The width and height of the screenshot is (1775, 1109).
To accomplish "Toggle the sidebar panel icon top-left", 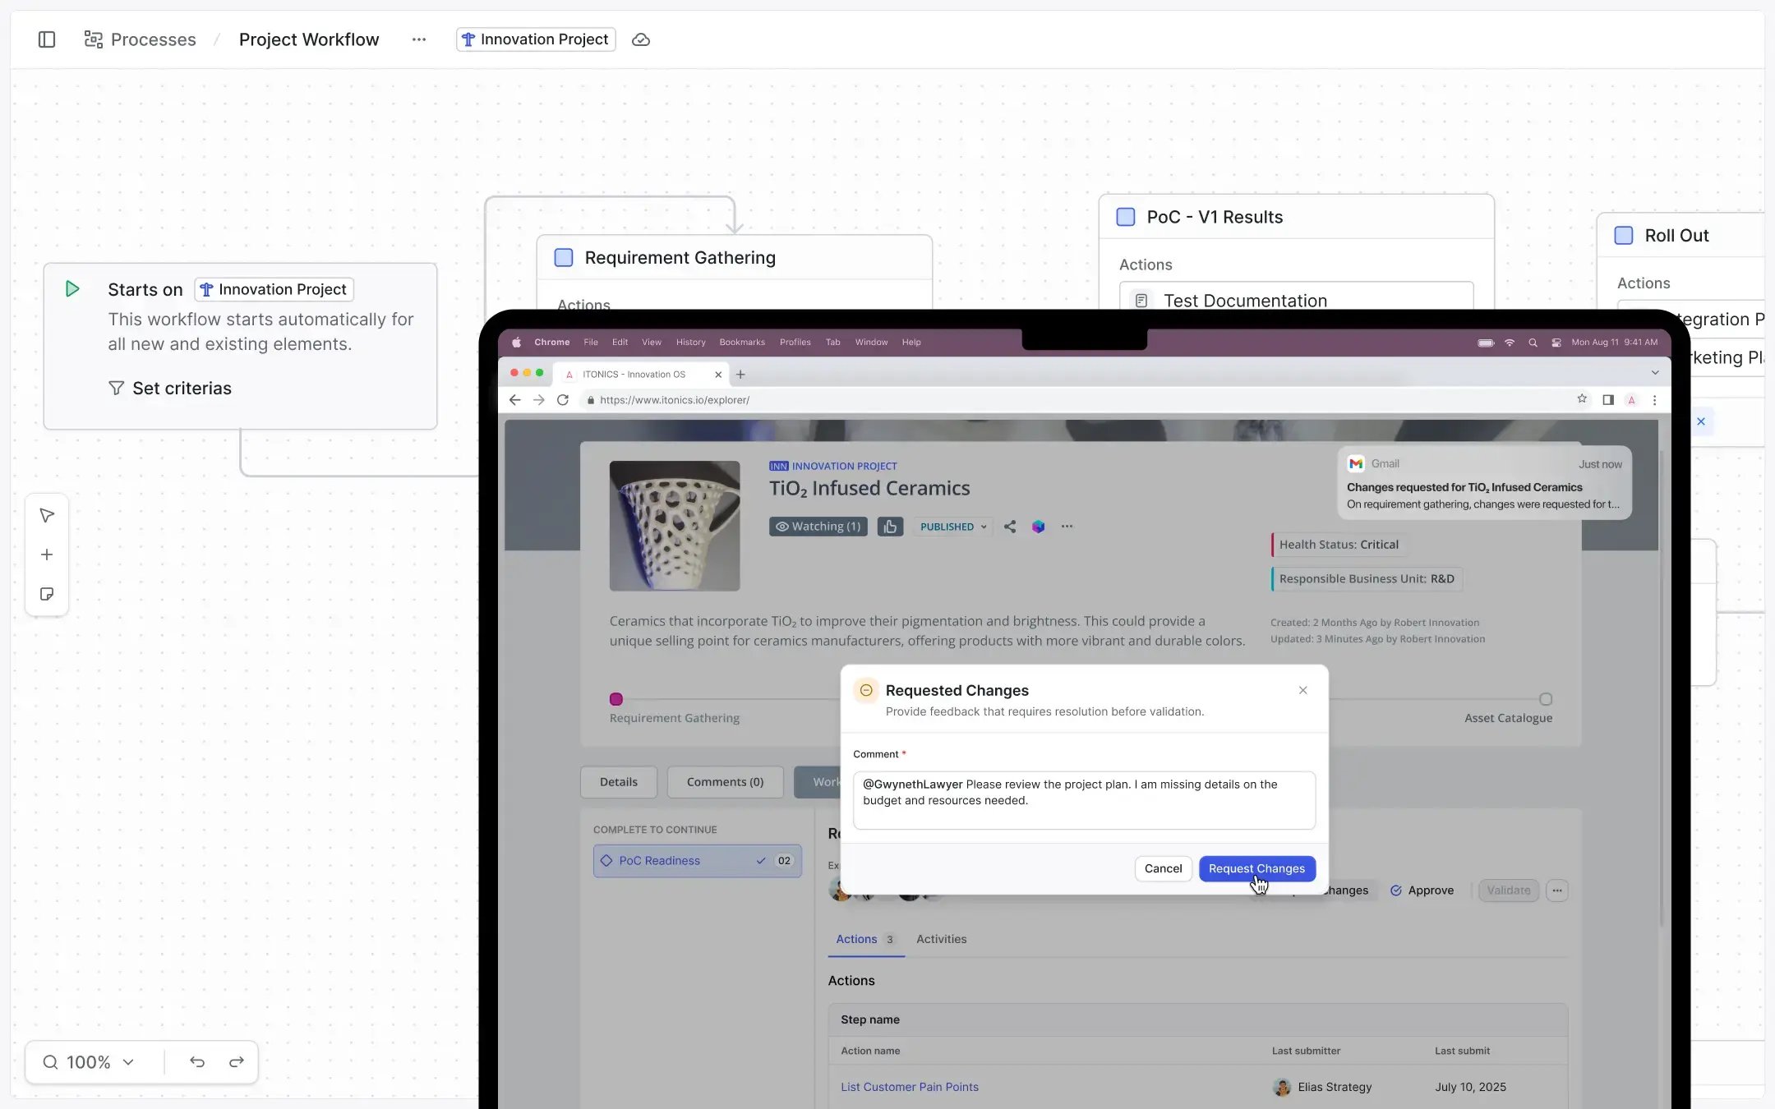I will (47, 39).
